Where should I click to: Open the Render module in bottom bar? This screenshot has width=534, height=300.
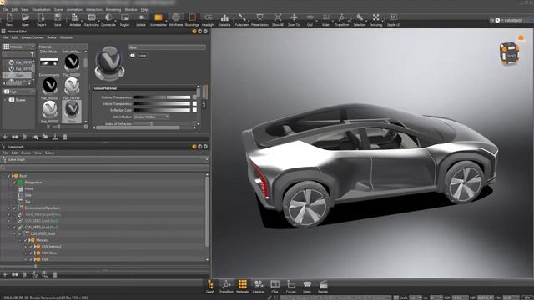pyautogui.click(x=323, y=287)
